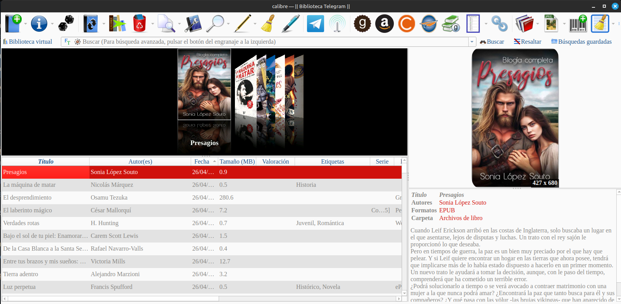Image resolution: width=621 pixels, height=304 pixels.
Task: Click the Convert books icon
Action: tap(91, 24)
